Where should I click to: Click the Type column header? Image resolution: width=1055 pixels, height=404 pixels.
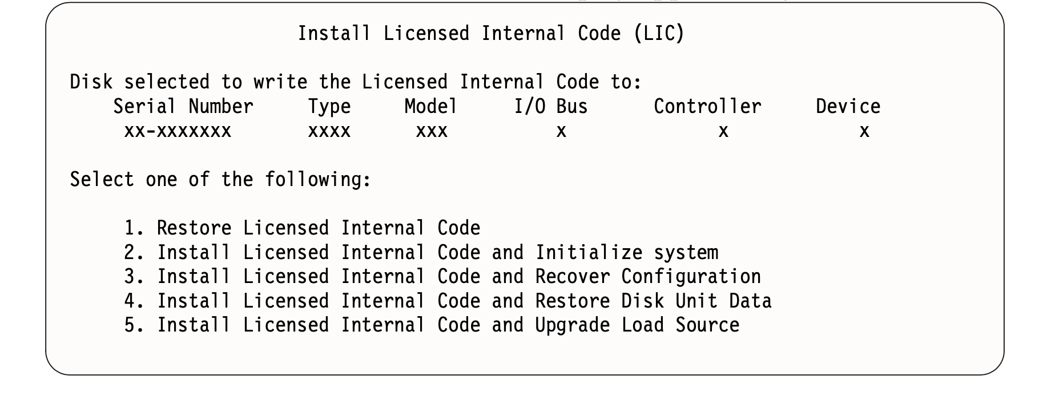click(x=329, y=107)
